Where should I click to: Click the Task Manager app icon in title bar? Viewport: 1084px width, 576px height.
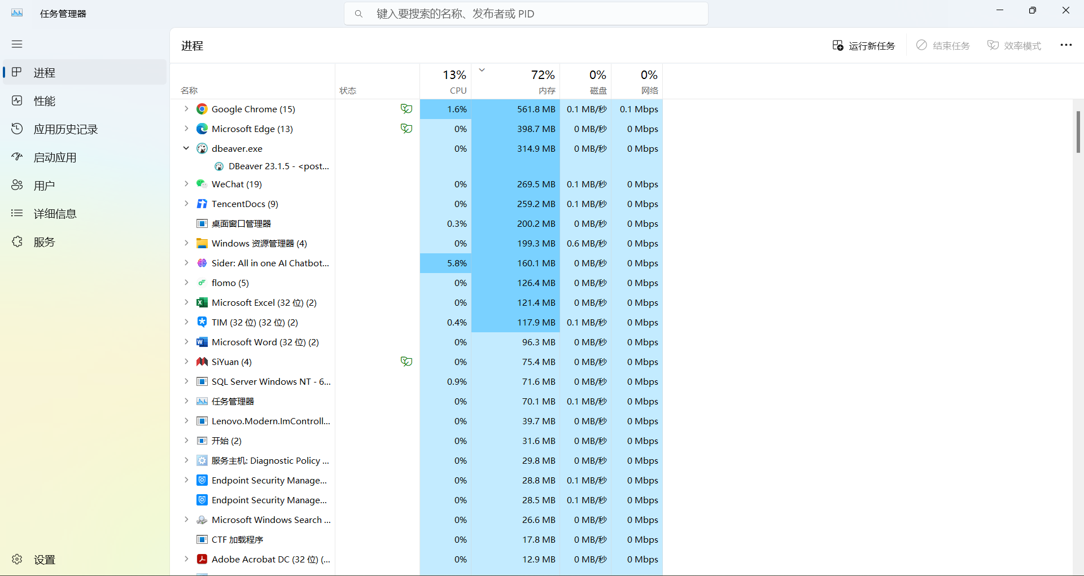[x=17, y=13]
